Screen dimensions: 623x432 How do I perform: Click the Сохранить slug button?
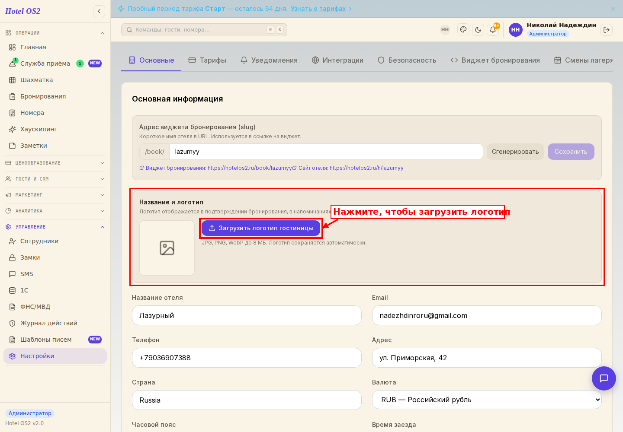(571, 152)
